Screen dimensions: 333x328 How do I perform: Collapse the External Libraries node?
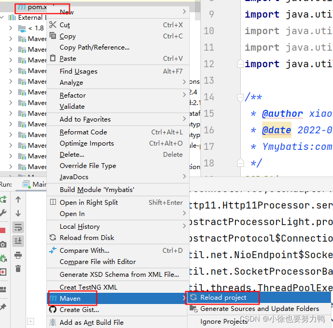pos(2,17)
